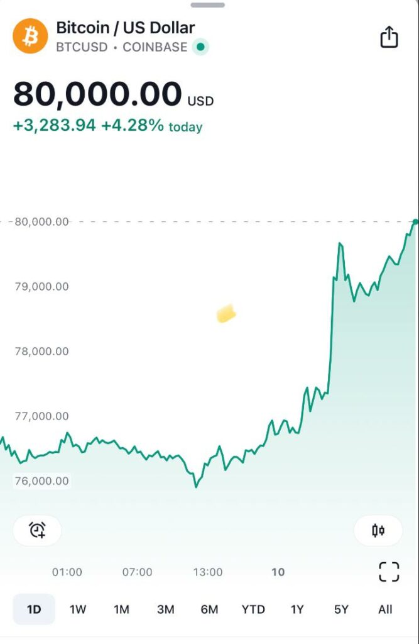Viewport: 419px width, 644px height.
Task: Click the Bitcoin / US Dollar title
Action: click(125, 28)
